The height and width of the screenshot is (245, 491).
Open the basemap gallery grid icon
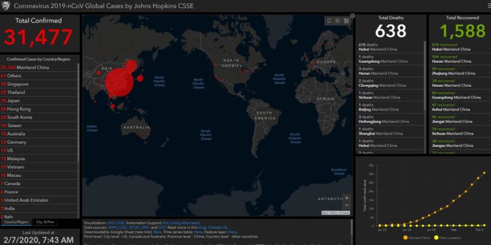tap(346, 21)
